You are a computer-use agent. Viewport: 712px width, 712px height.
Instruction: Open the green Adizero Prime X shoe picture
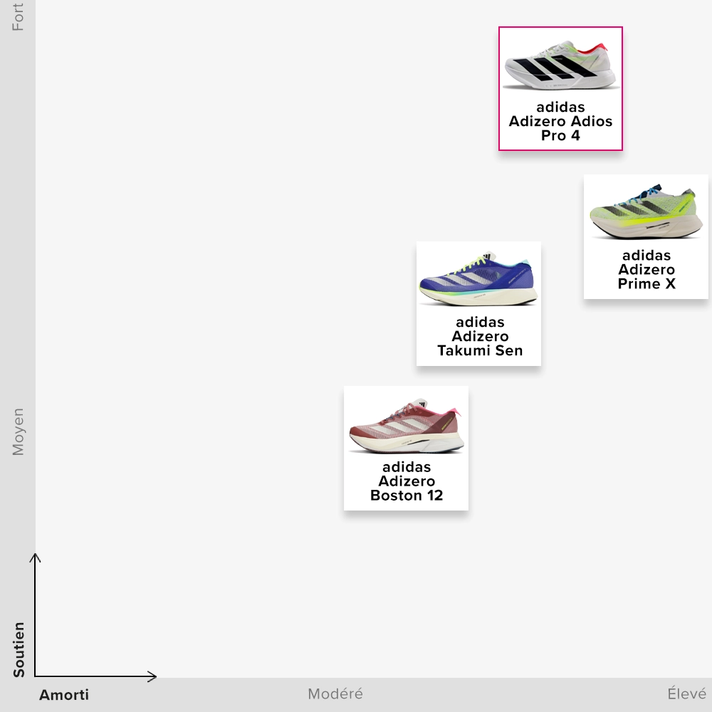click(646, 212)
